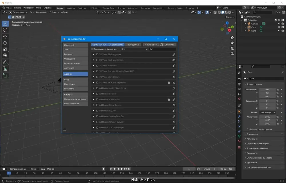Enable the 3D View: 3D Navigation addon checkbox
The width and height of the screenshot is (286, 183).
pos(97,54)
